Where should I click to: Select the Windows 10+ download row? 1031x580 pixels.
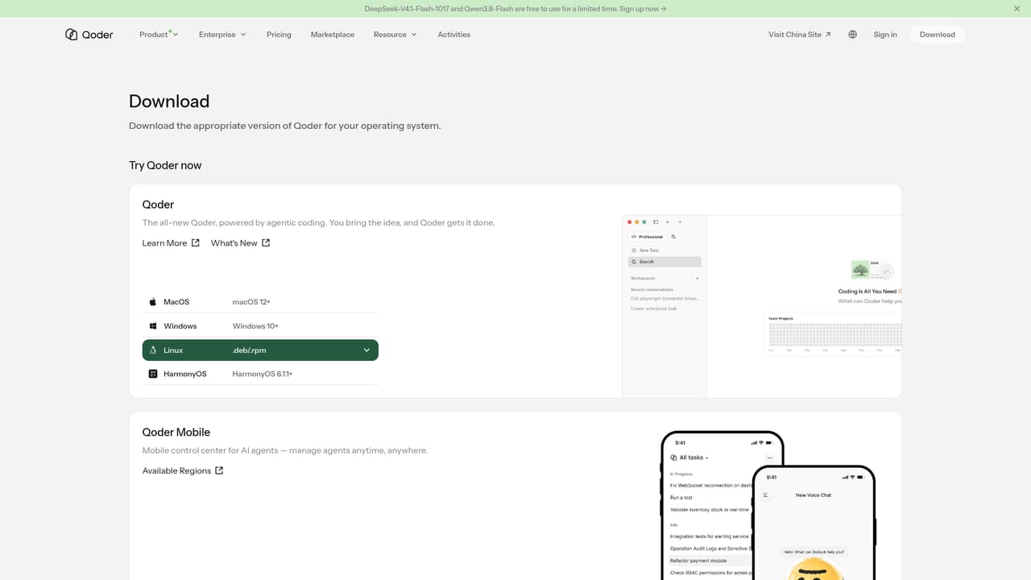click(260, 326)
